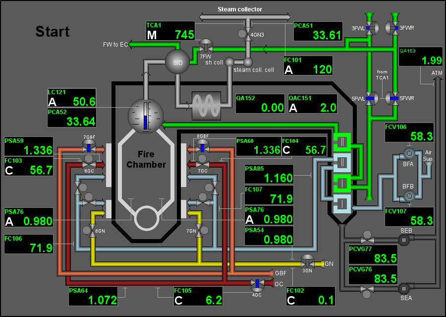Click the Start label
This screenshot has height=317, width=446.
(53, 32)
